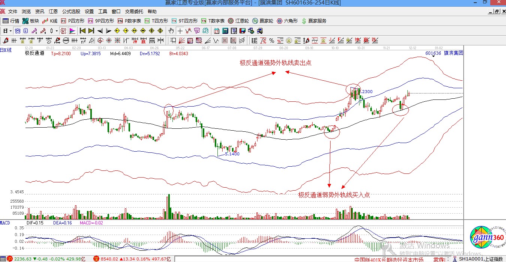This screenshot has width=506, height=262.
Task: Open the 交易委托 menu
Action: coord(134,12)
